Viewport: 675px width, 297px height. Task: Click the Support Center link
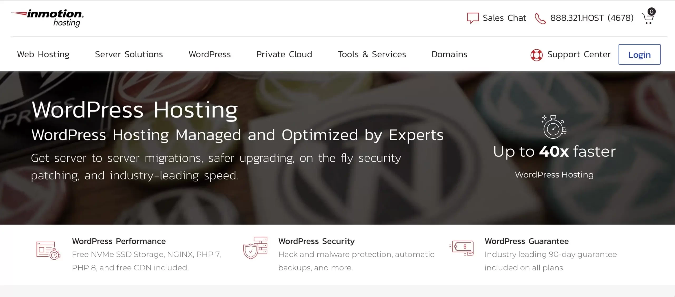[579, 54]
